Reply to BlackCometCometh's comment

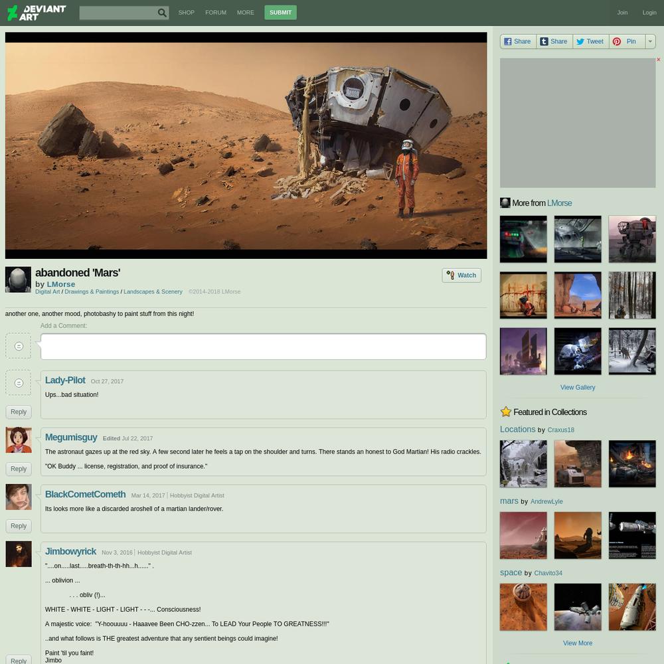19,526
